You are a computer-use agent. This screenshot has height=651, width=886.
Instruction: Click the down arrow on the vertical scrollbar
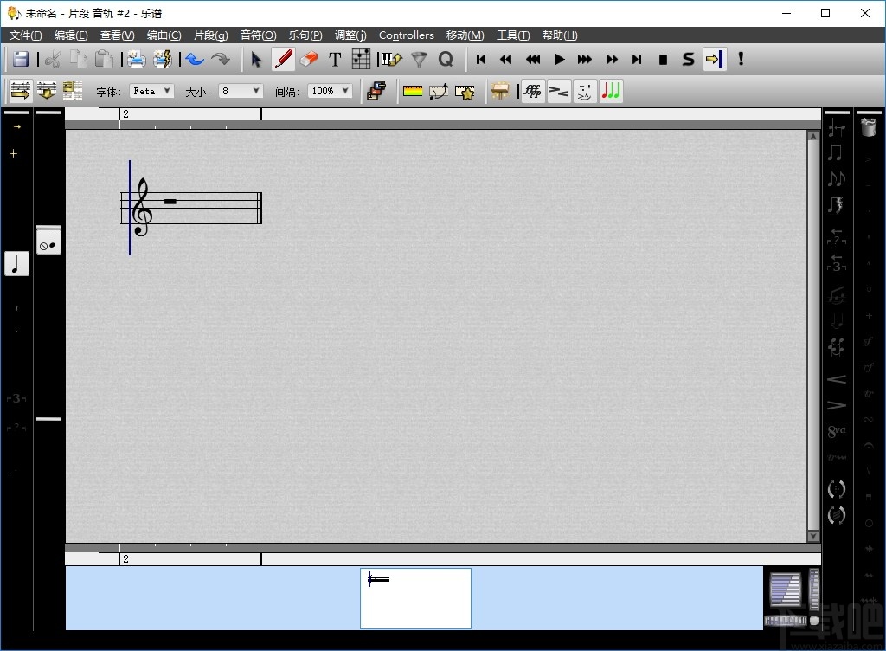[813, 536]
